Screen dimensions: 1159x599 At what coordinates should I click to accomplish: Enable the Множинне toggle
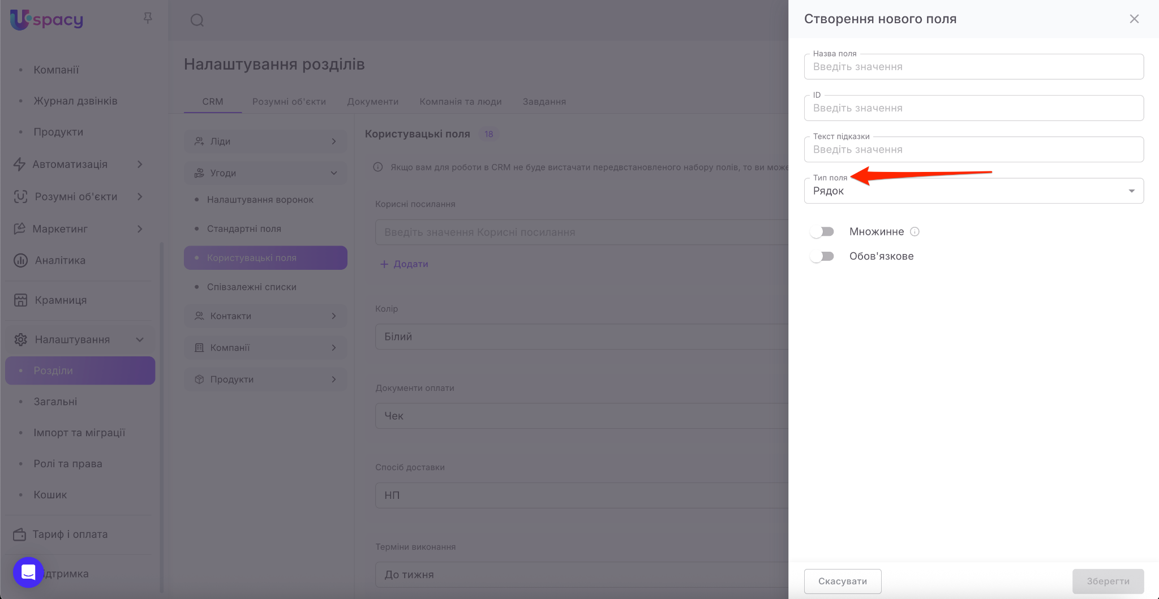[822, 231]
